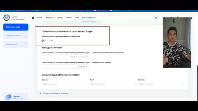Image resolution: width=198 pixels, height=111 pixels.
Task: Switch to the Предприниматель profile
Action: [x=16, y=36]
